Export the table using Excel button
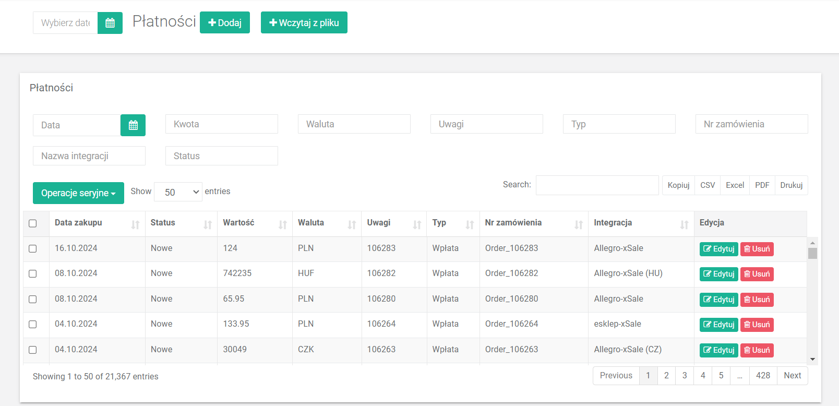 (x=735, y=185)
